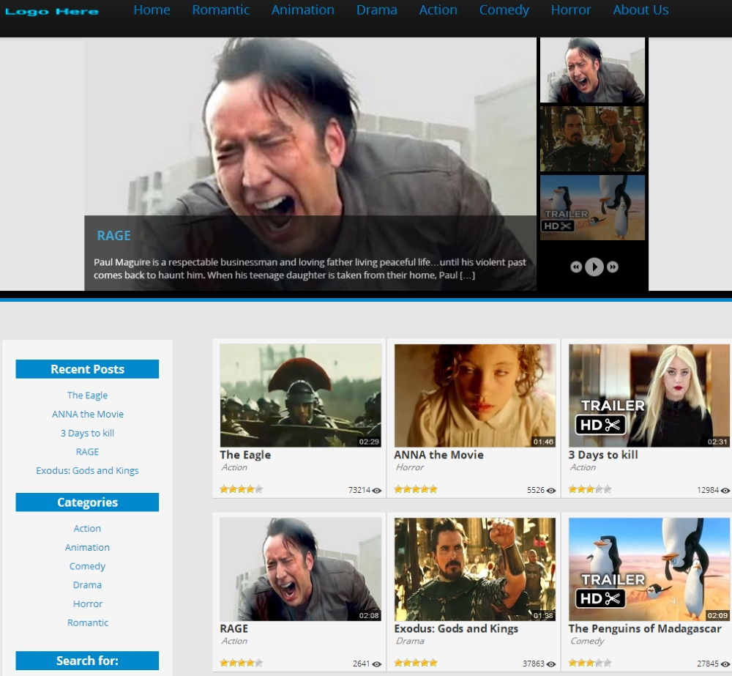Click Drama genre under Exodus card
This screenshot has width=732, height=676.
pos(410,641)
